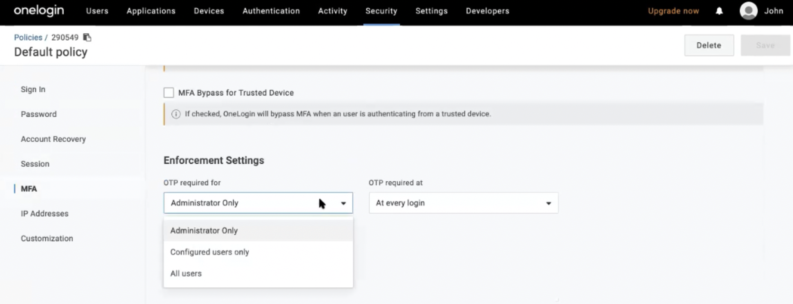
Task: Choose All users option
Action: [x=258, y=273]
